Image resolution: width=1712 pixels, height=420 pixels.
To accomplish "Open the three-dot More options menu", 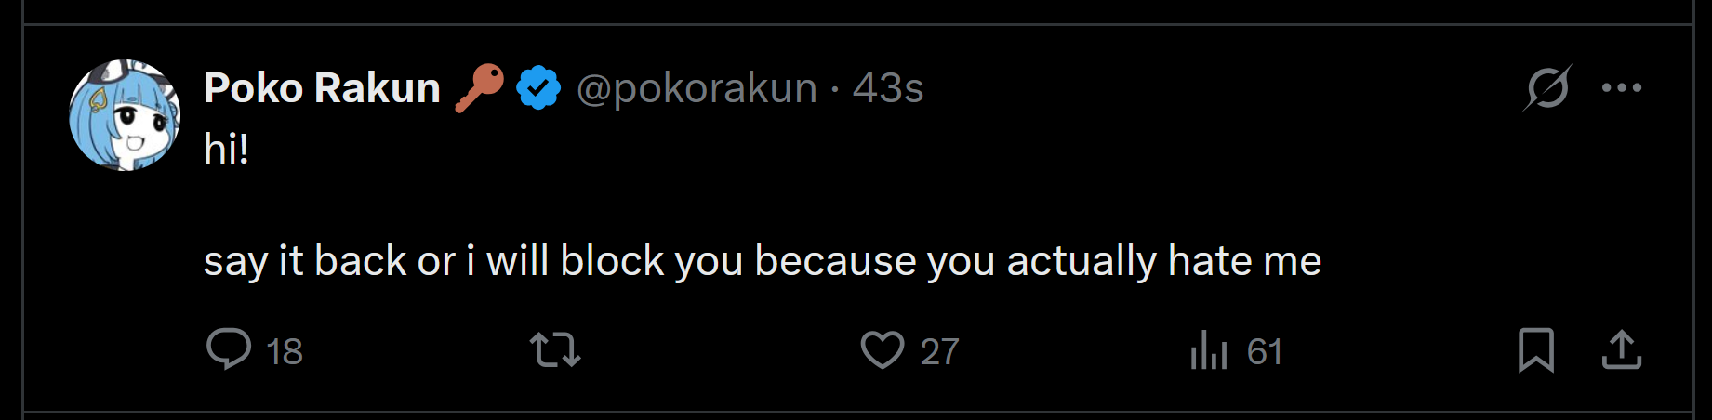I will click(1622, 88).
